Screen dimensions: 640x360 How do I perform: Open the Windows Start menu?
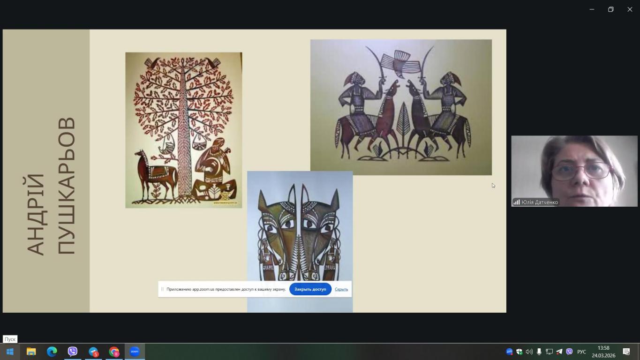point(10,352)
